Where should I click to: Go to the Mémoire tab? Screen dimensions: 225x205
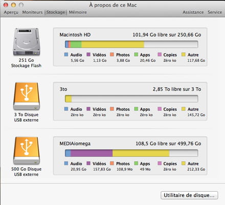point(78,12)
